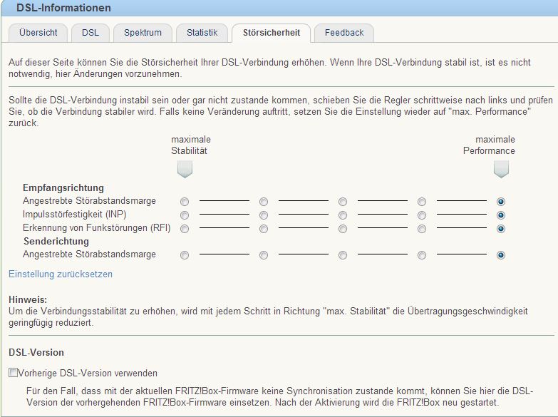Screen dimensions: 558x417
Task: Set Senderichtung Störabstandsmarge to maximale Stabilität
Action: pos(185,255)
